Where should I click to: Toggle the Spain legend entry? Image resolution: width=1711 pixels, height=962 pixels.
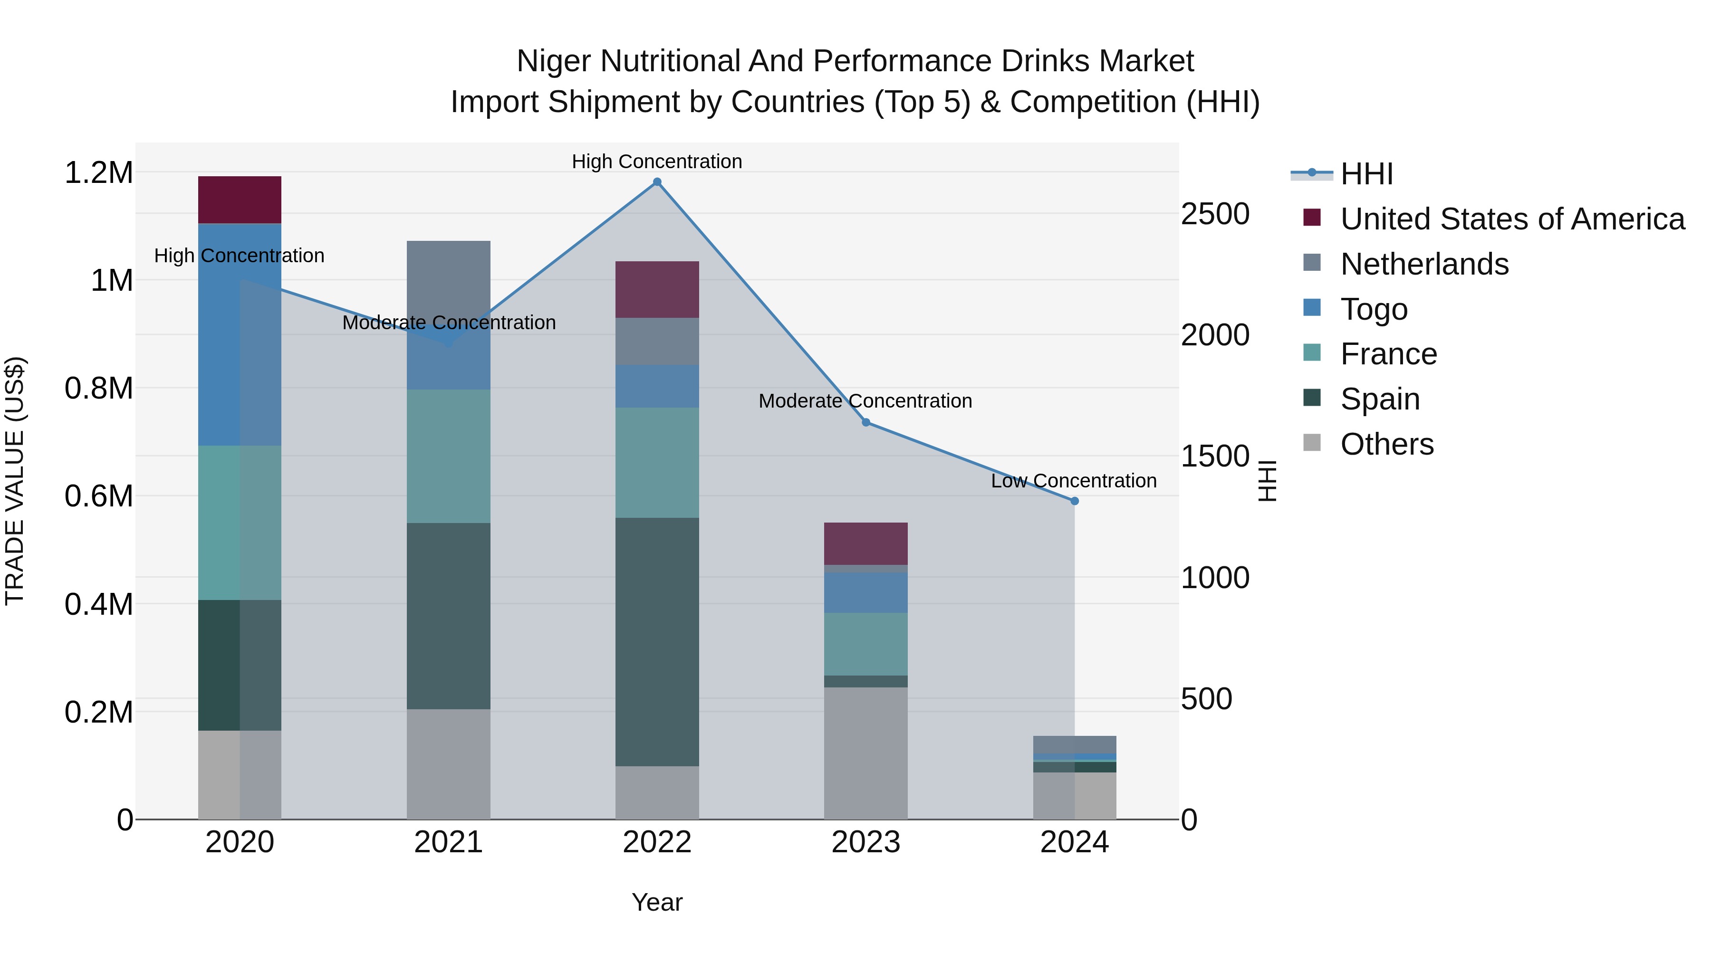coord(1361,399)
